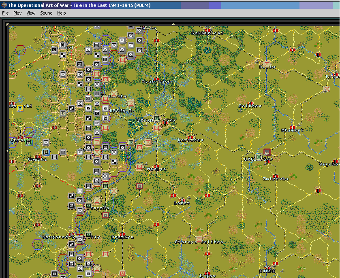Viewport: 340px width, 278px height.
Task: Open the Play menu
Action: point(17,13)
